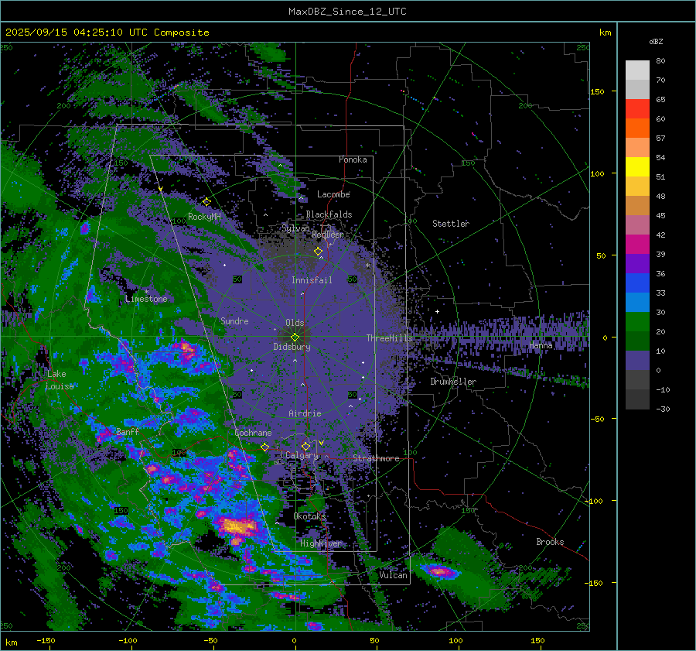Click the asterisk marker above Limestone label
The image size is (696, 651).
coord(146,292)
